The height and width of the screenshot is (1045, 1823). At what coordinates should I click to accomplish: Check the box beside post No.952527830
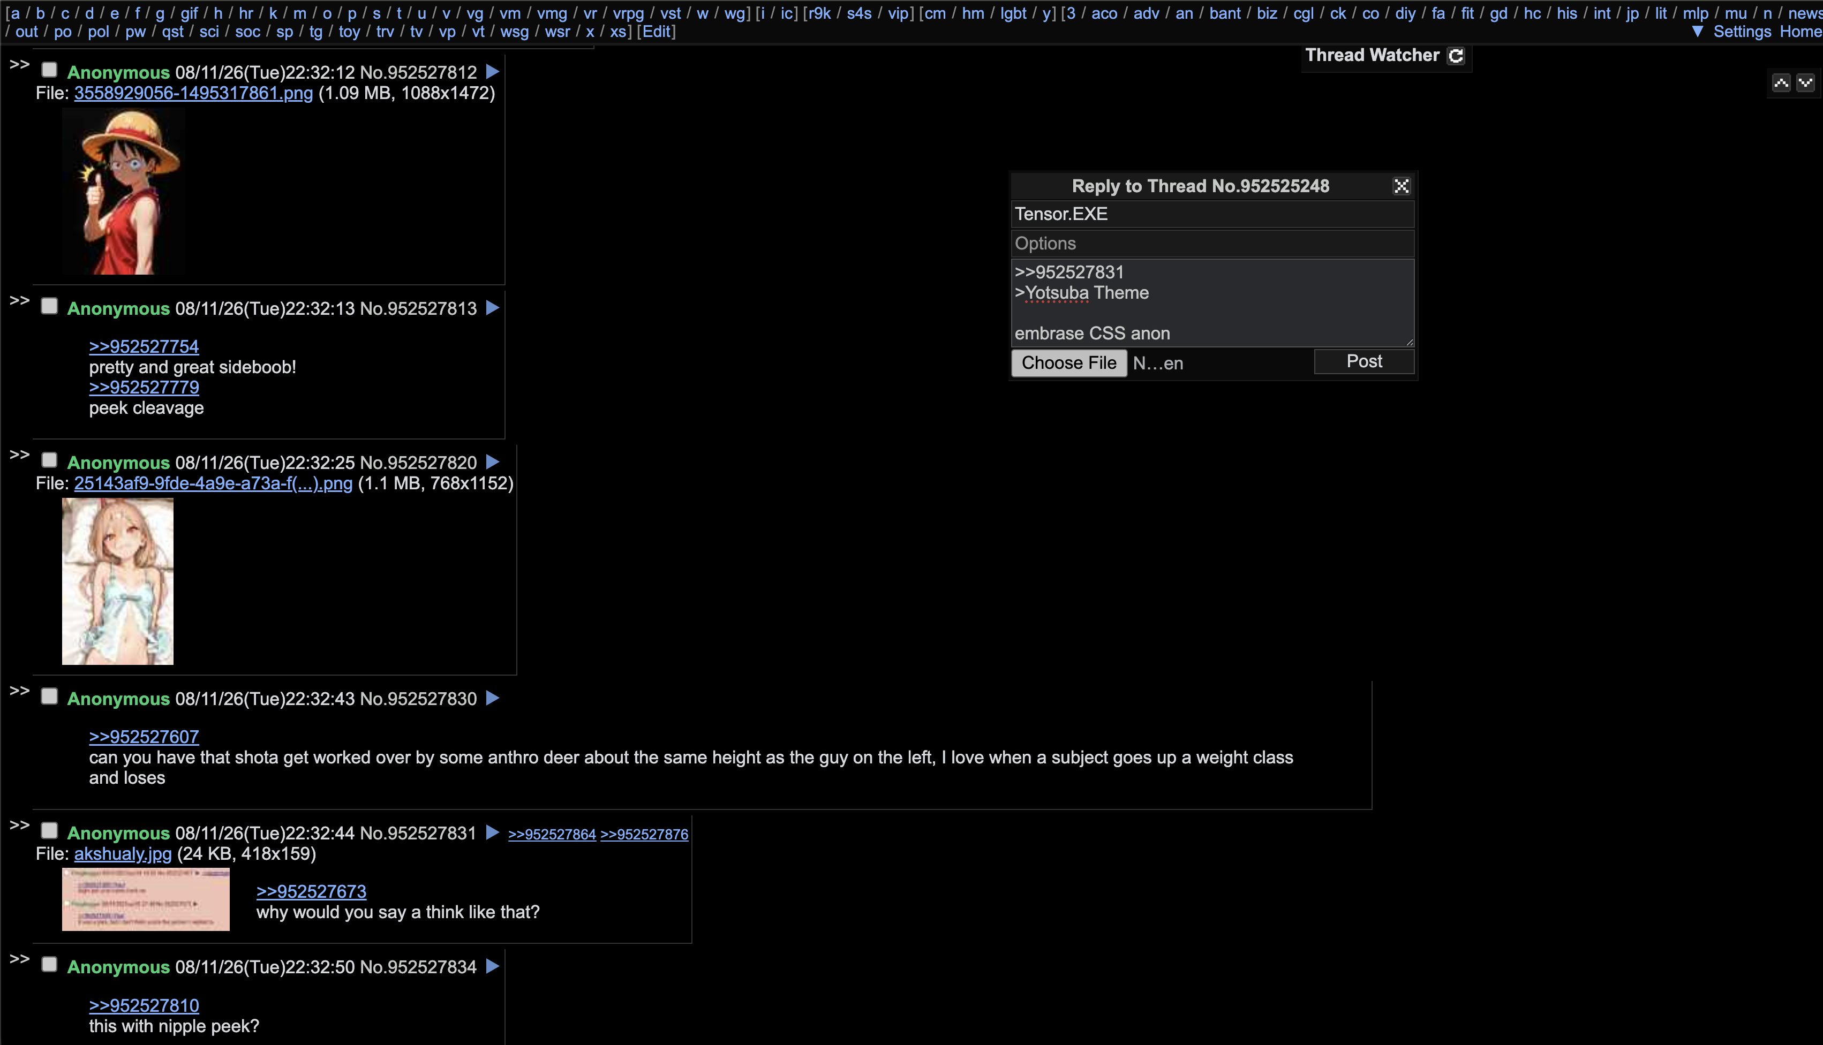point(49,697)
